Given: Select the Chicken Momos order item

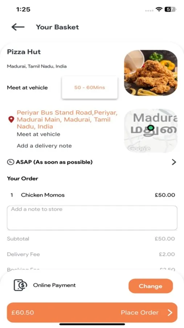Looking at the screenshot, I should (92, 195).
